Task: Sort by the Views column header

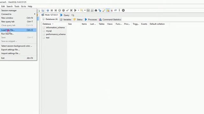Action: click(110, 24)
